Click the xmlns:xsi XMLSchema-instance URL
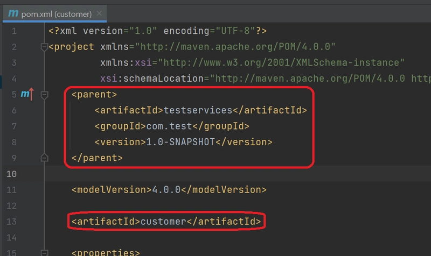431x256 pixels. click(281, 62)
